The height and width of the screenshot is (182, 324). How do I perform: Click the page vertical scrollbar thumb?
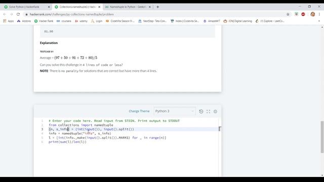point(322,137)
